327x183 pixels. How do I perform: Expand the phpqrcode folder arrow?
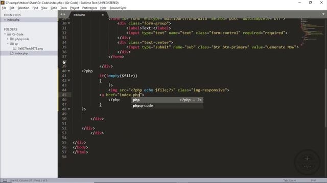[x=8, y=39]
